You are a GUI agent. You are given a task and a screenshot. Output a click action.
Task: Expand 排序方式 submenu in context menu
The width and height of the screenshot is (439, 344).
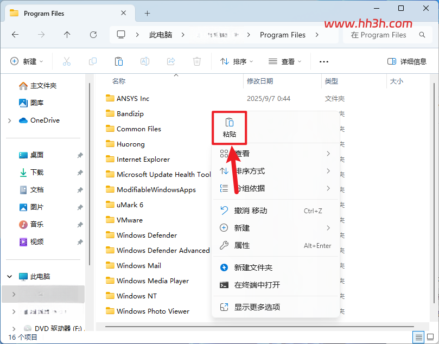point(276,171)
